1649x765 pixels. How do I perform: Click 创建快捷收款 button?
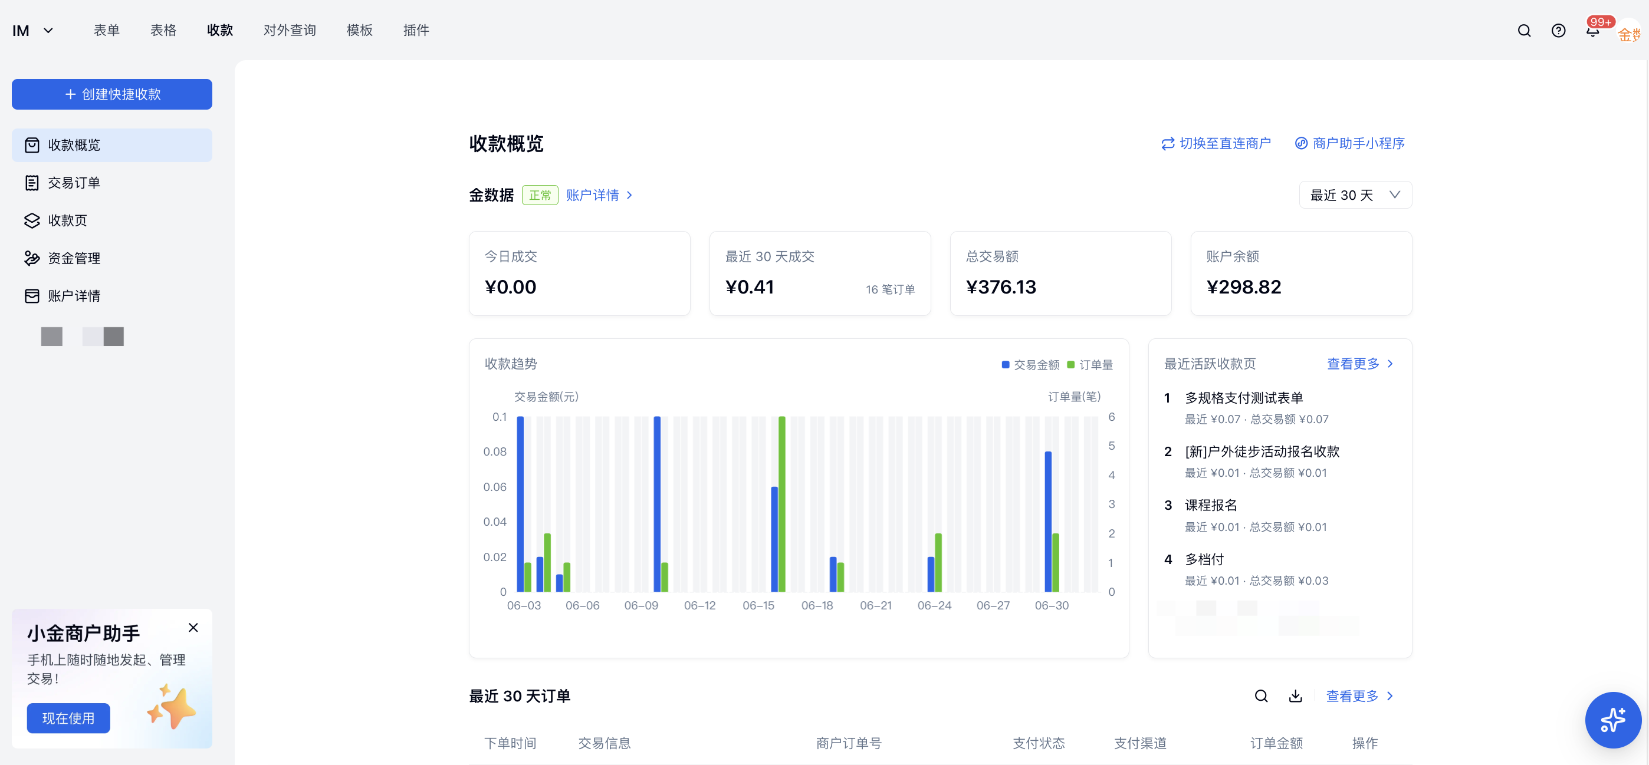point(112,94)
